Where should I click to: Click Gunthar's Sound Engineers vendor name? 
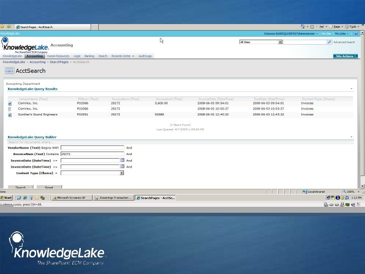point(38,114)
